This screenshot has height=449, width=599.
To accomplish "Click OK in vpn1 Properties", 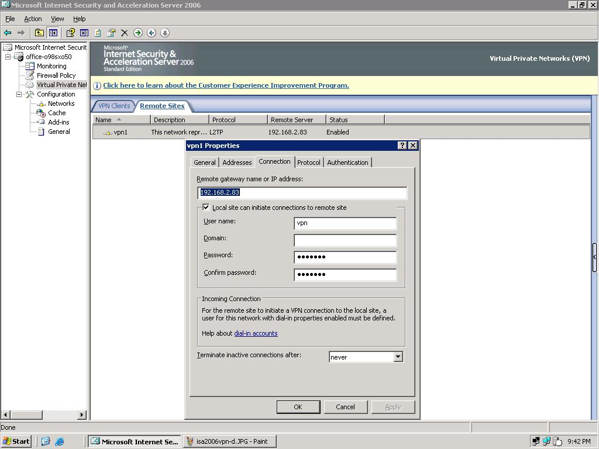I will click(298, 407).
